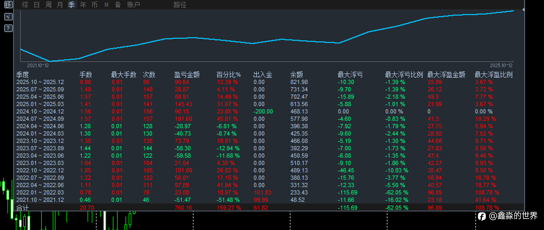Screen dimensions: 544x230
Task: Click the 移 move panel icon
Action: (8, 4)
